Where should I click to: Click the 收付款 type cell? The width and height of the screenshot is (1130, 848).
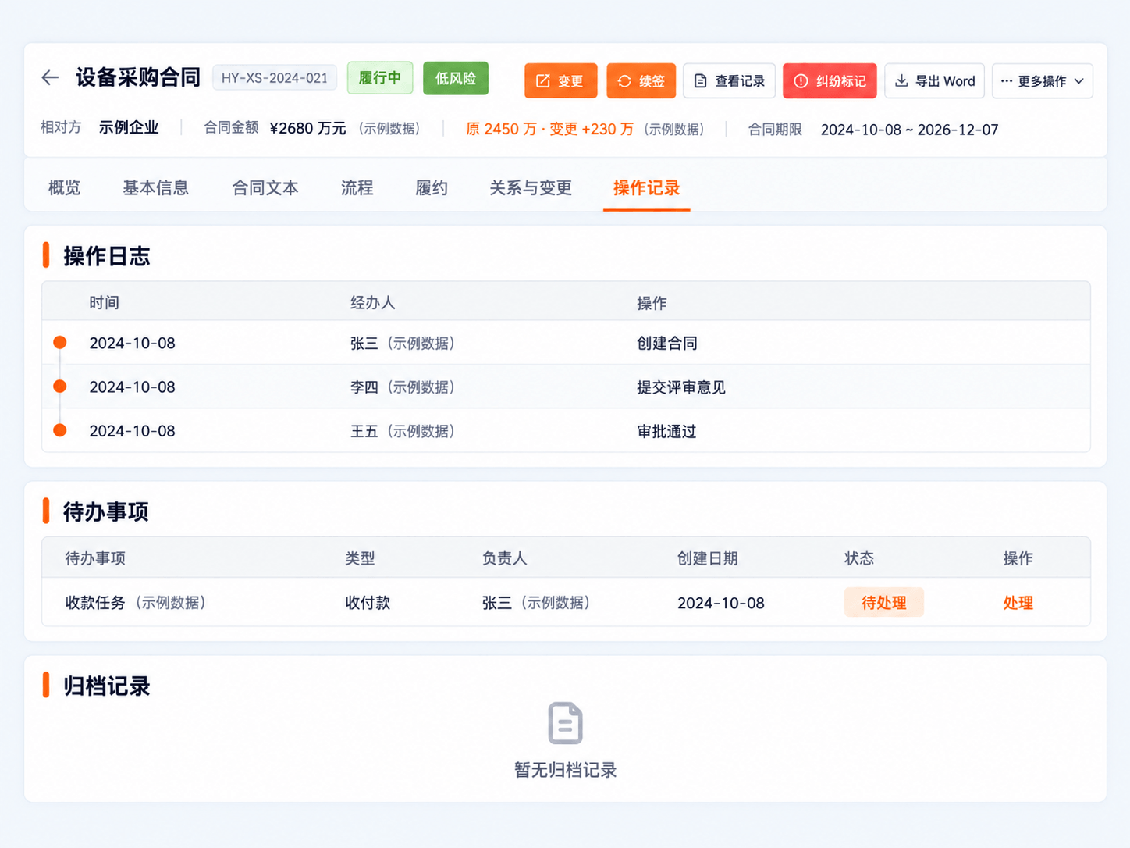click(x=368, y=603)
